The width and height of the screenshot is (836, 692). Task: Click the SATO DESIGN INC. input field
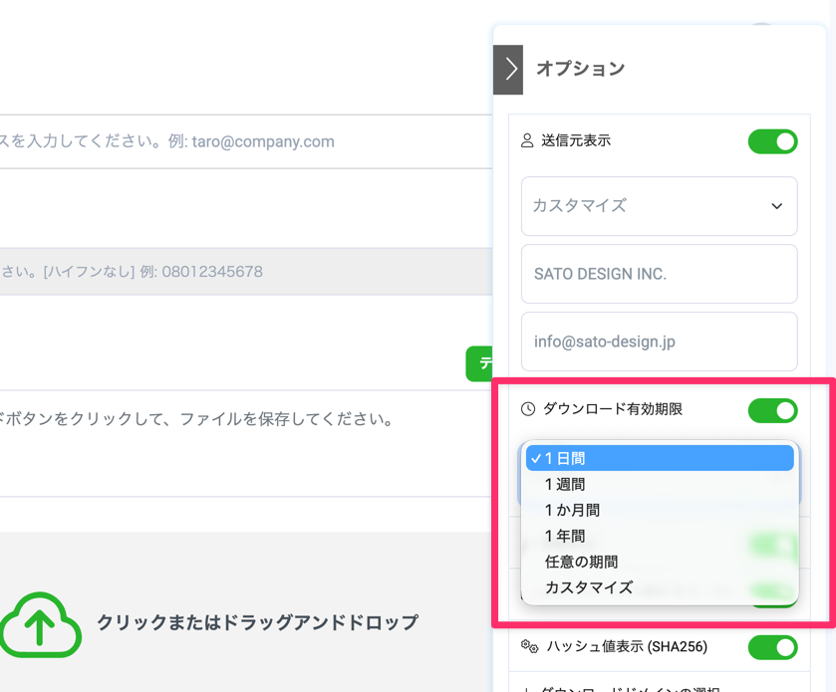click(x=659, y=274)
